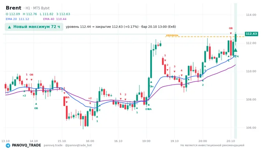Screen dimensions: 267x150
Task: Click the green OB marker below candles
Action: (36, 108)
